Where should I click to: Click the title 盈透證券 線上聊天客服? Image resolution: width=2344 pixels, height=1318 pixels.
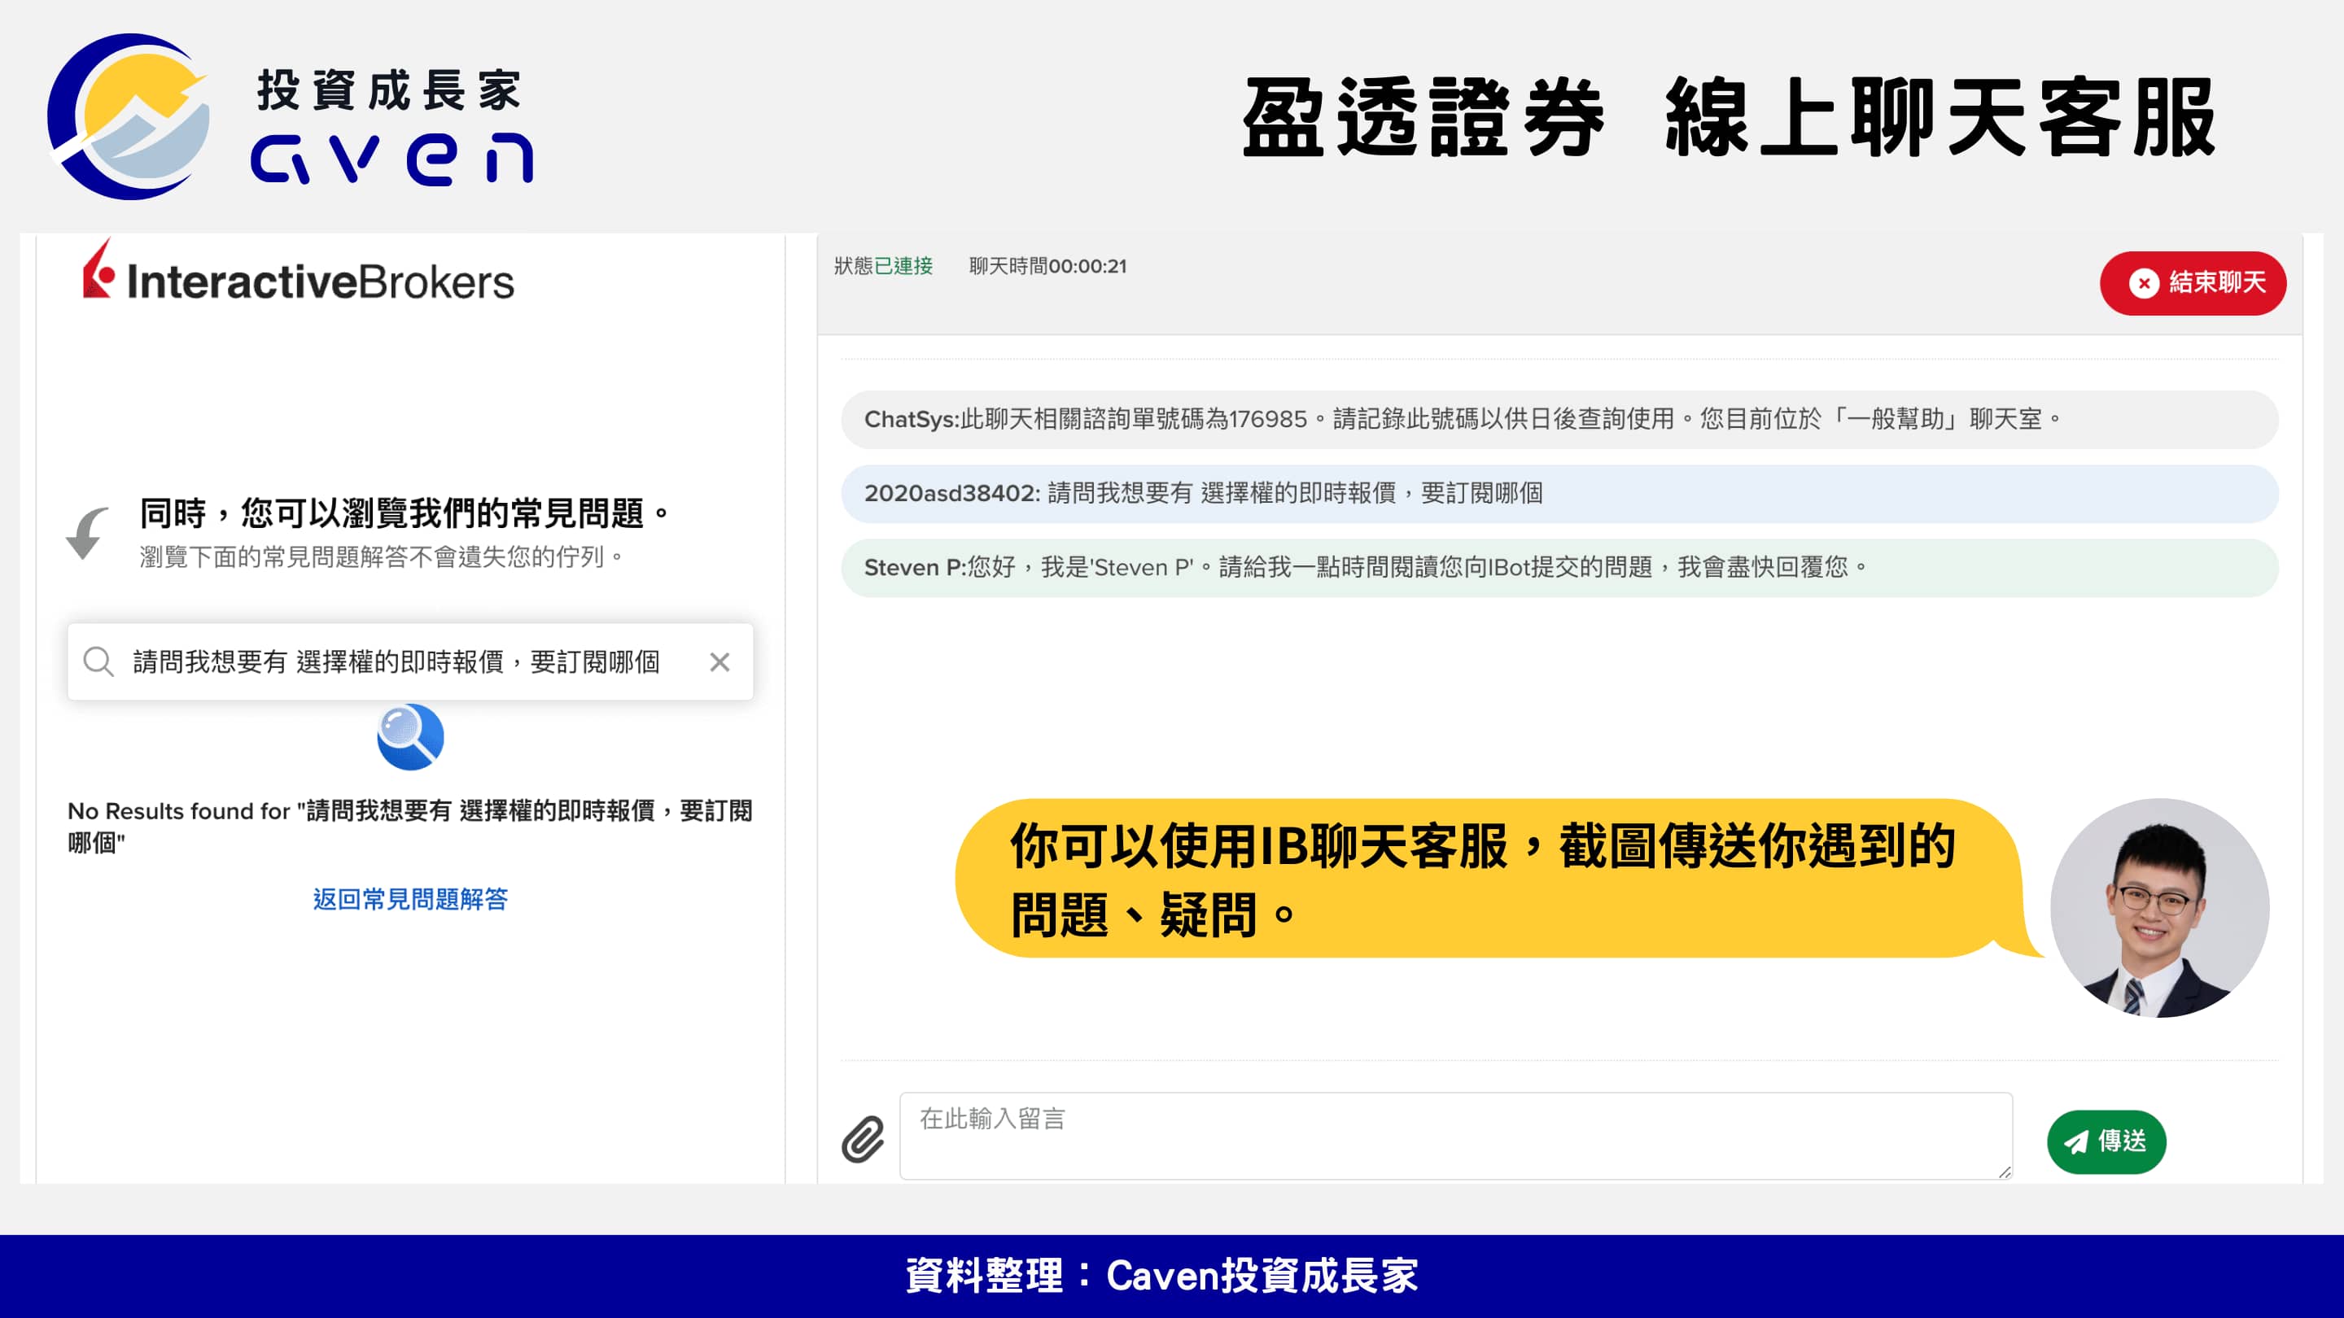pos(1729,117)
